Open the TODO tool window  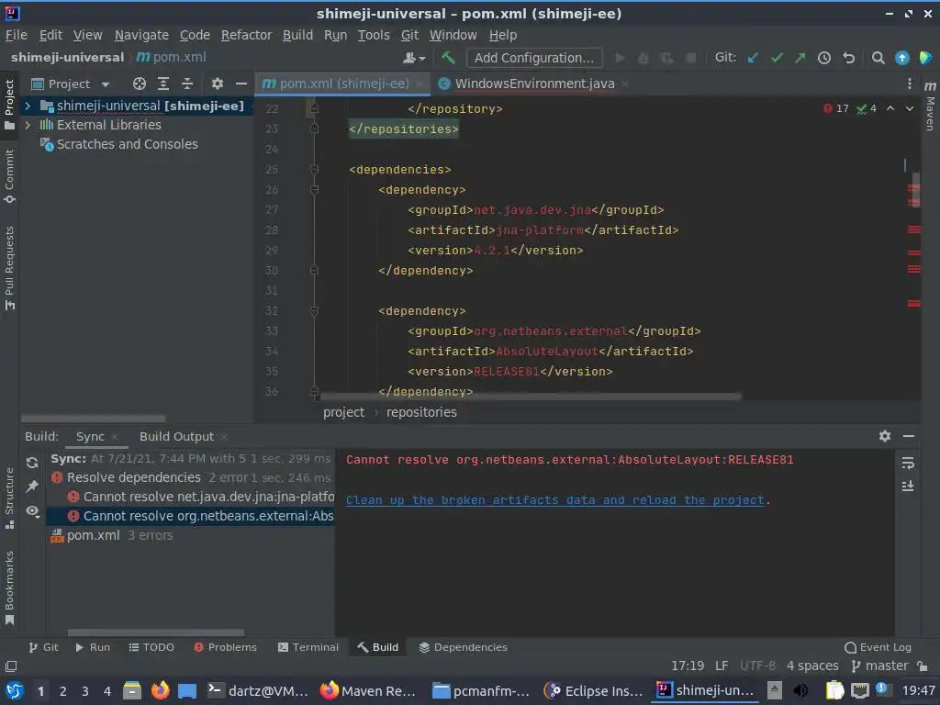pos(151,647)
